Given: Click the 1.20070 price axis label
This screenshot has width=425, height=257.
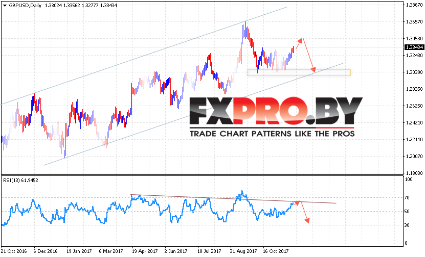Looking at the screenshot, I should (x=414, y=156).
